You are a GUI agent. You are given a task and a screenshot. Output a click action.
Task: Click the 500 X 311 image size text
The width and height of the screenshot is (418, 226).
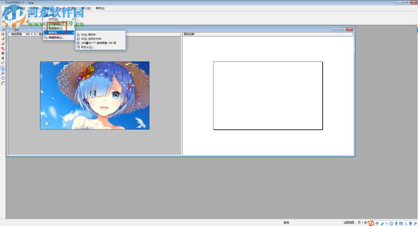pos(31,34)
